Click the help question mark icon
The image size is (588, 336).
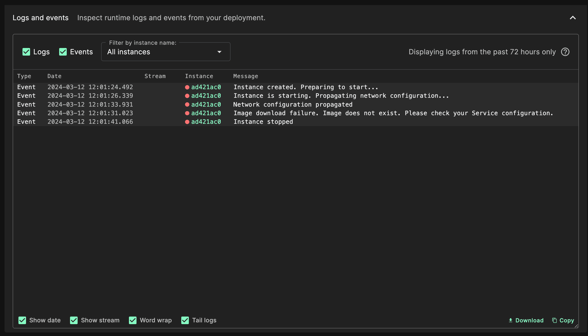[x=565, y=52]
